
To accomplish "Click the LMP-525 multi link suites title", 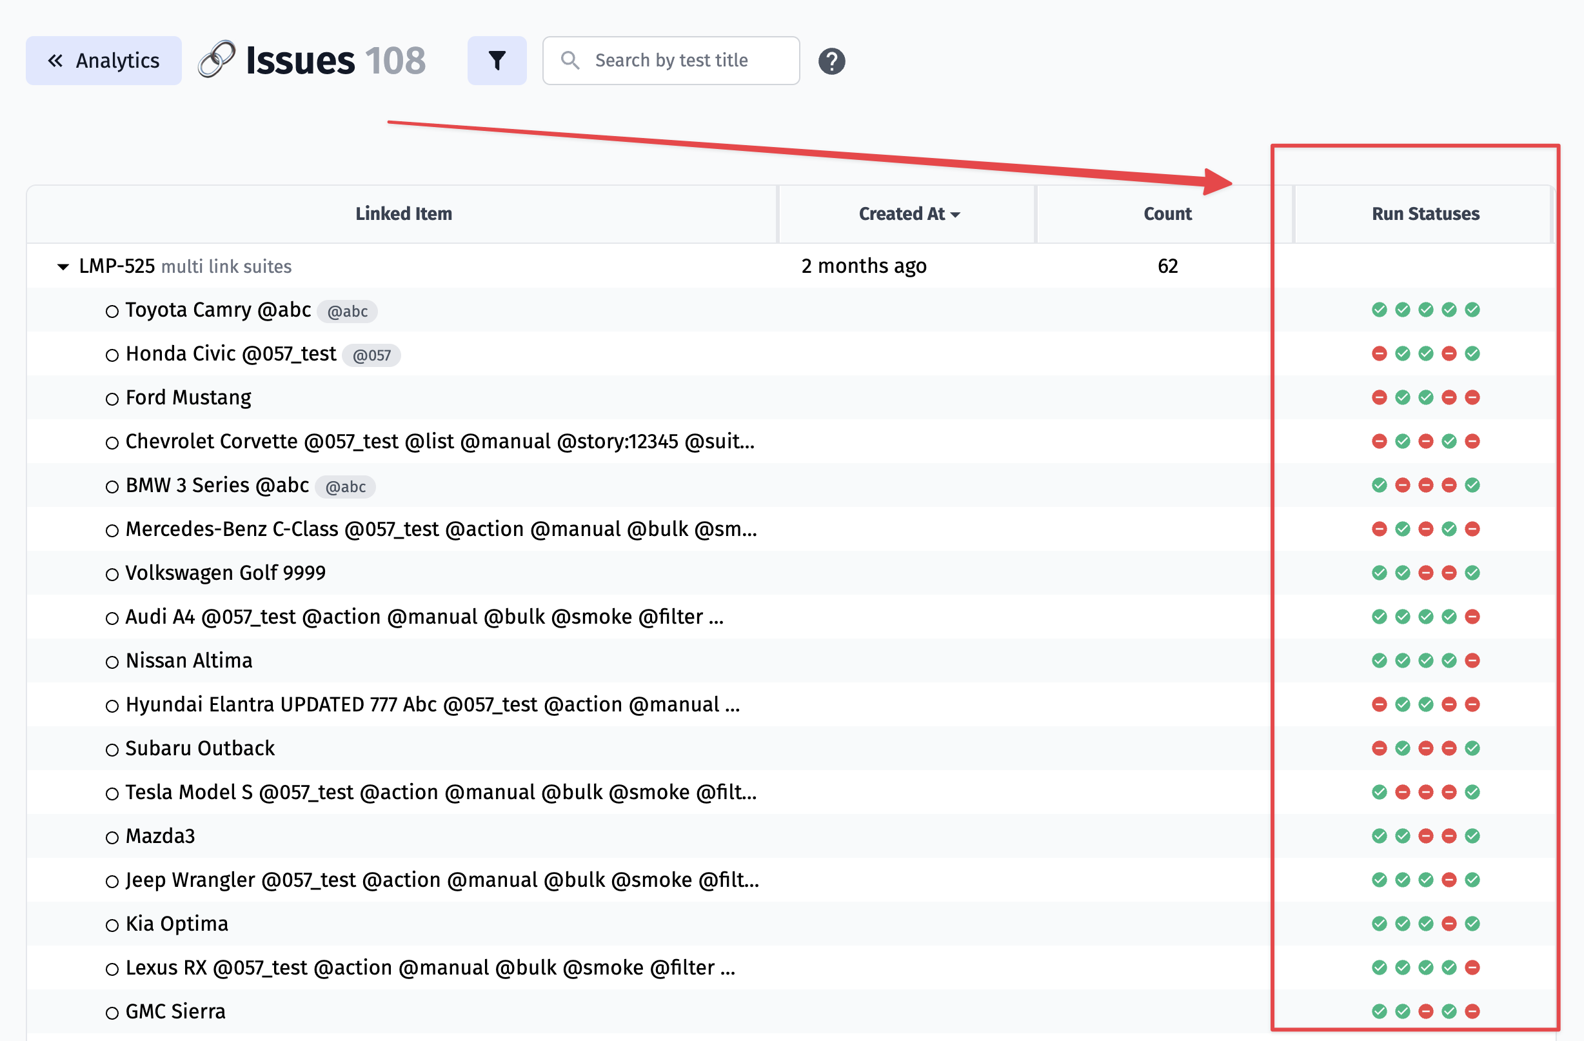I will coord(185,266).
